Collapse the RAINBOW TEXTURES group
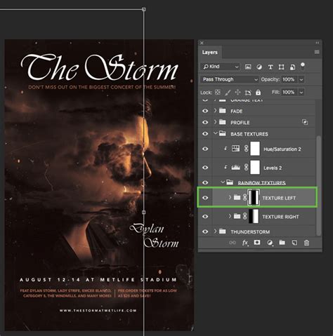Viewport: 333px width, 336px height. 223,182
